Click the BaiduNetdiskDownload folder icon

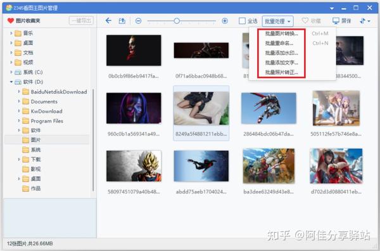coord(26,92)
